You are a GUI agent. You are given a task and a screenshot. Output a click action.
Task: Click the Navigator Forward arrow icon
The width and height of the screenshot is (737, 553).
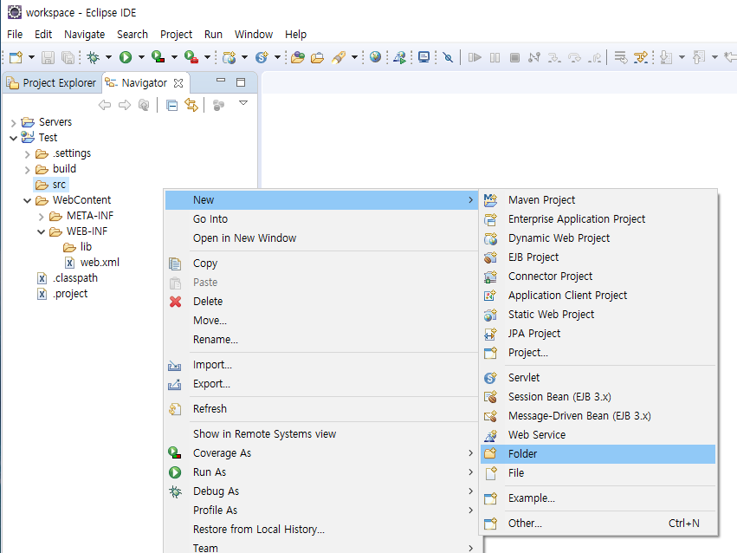(125, 105)
